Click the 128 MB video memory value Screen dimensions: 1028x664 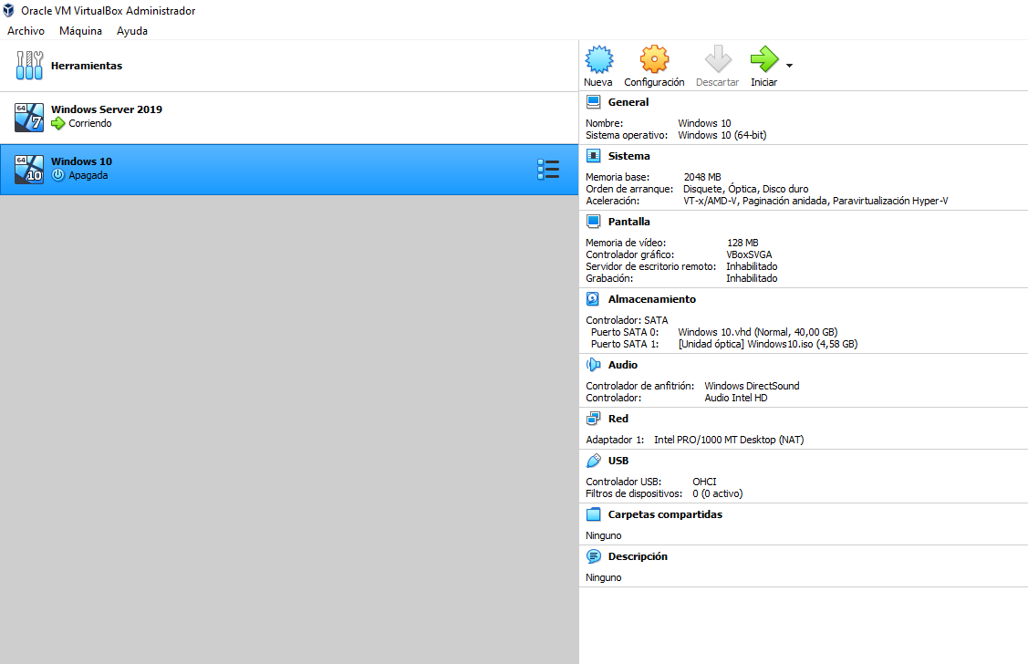pos(742,243)
